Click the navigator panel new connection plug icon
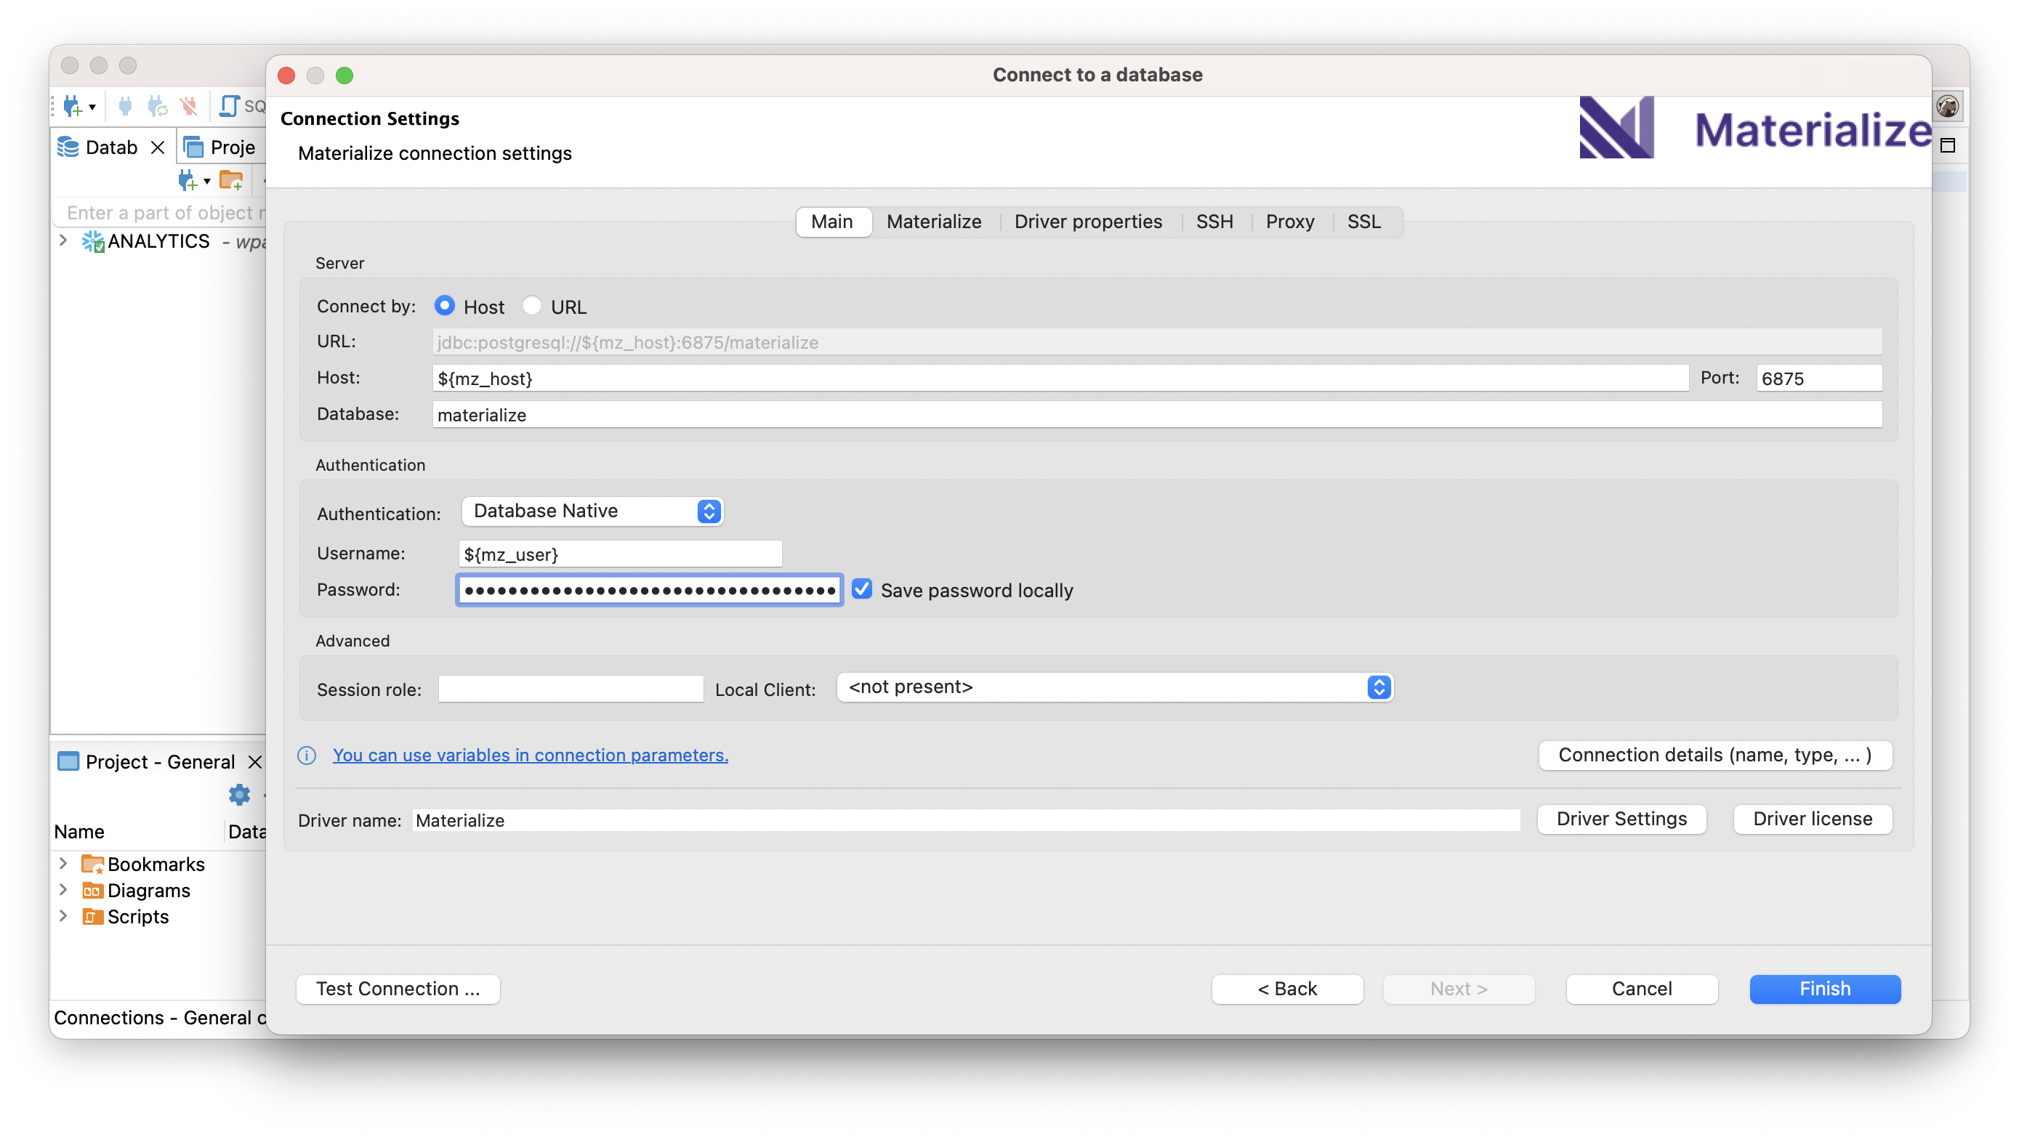Viewport: 2019px width, 1142px height. point(187,181)
